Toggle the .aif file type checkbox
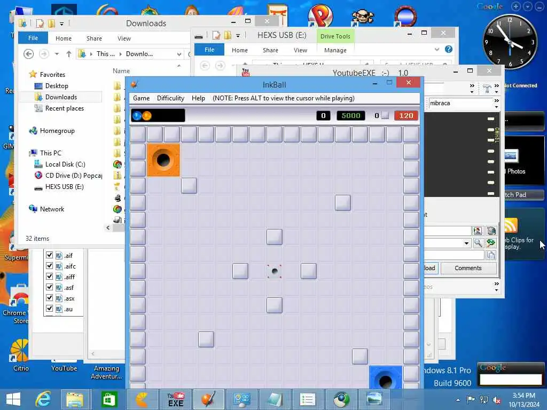 tap(49, 255)
